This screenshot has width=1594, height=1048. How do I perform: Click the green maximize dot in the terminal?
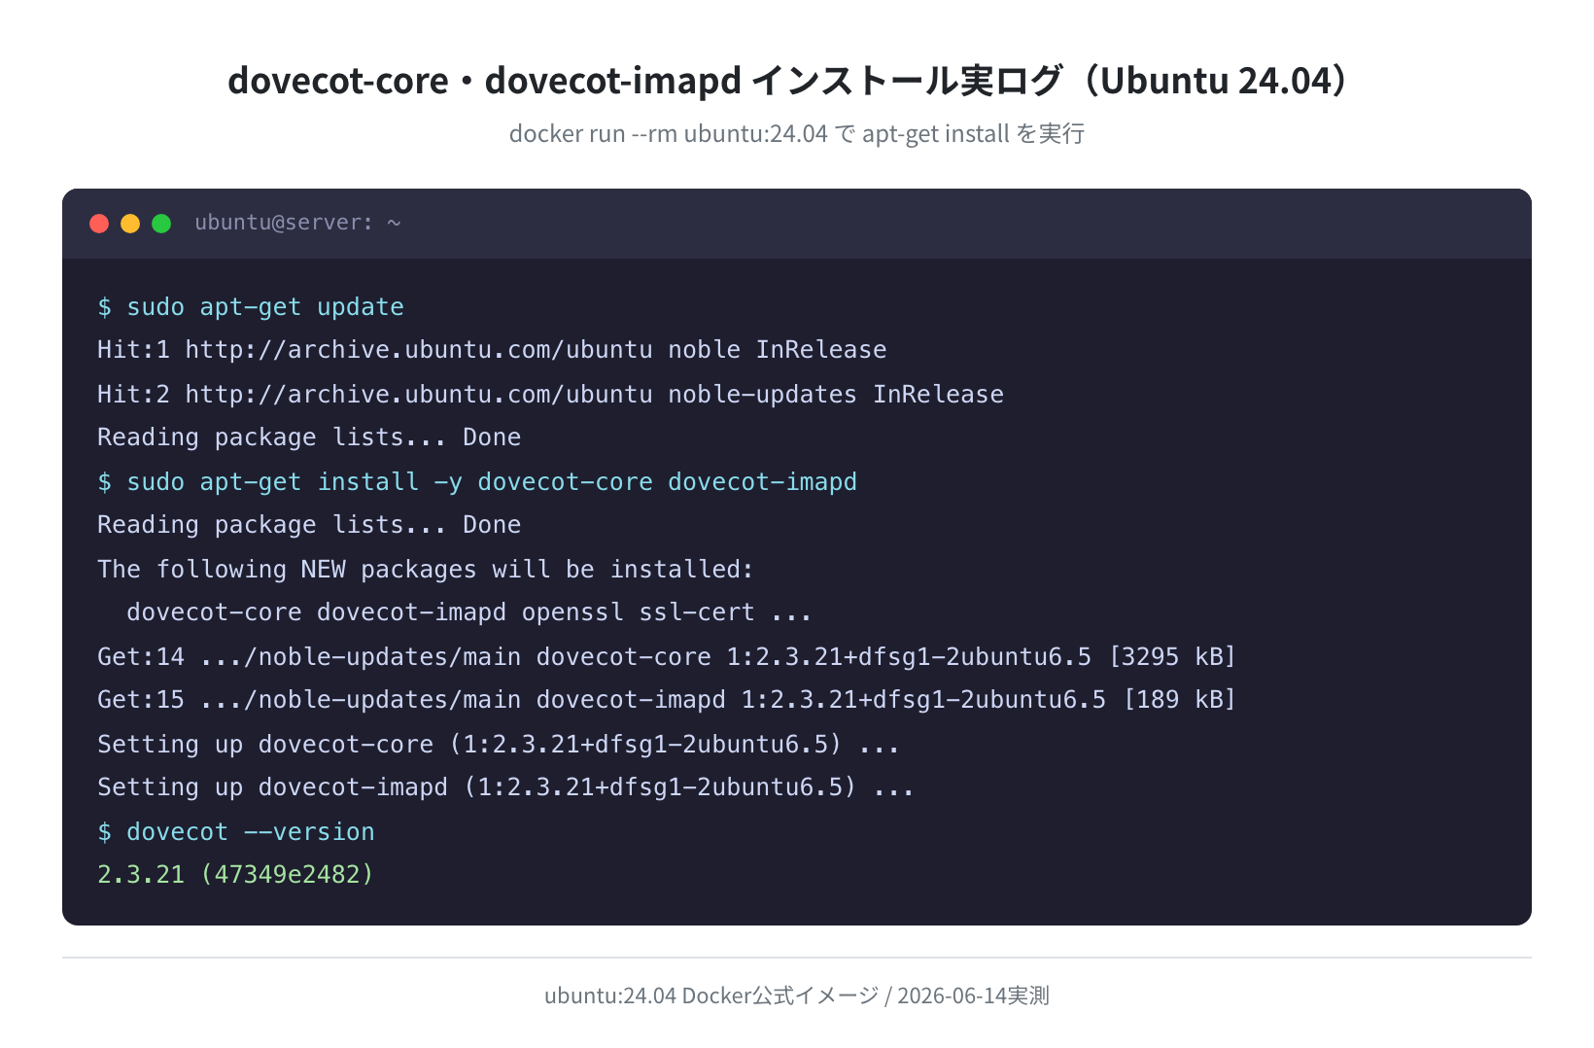(x=161, y=224)
